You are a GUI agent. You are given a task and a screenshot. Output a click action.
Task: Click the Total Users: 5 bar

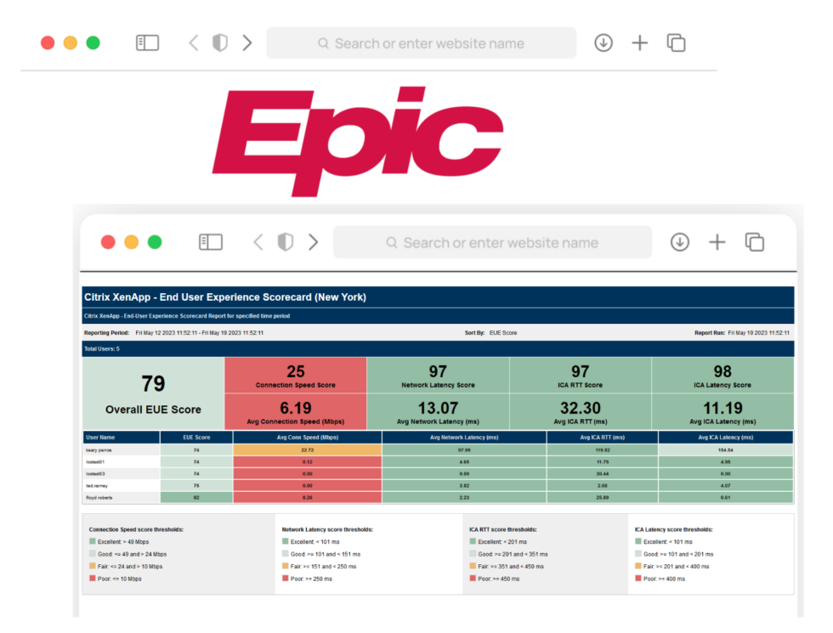(x=438, y=349)
